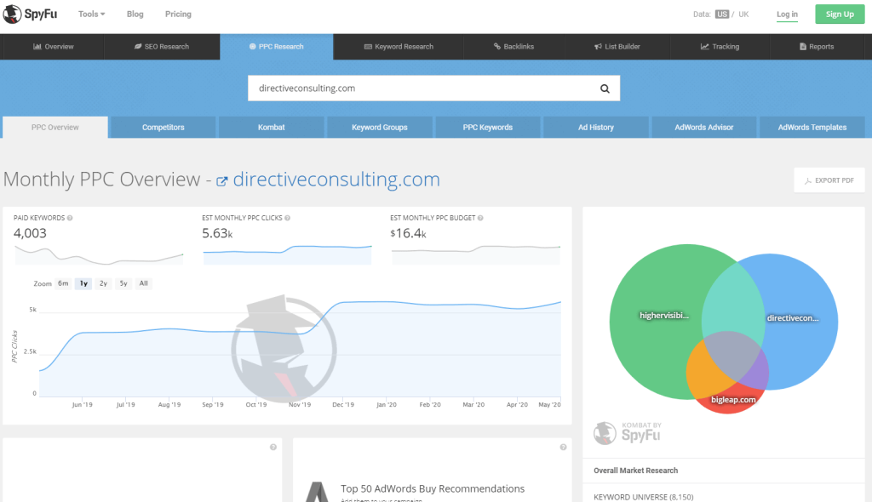Click the Paid Keywords help icon
Image resolution: width=872 pixels, height=502 pixels.
70,218
